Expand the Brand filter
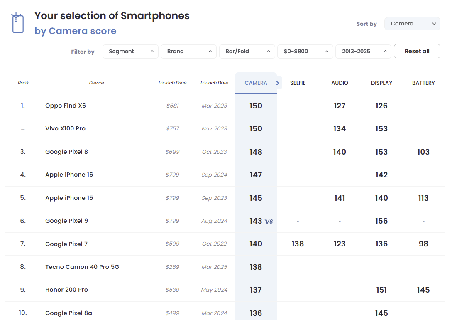Viewport: 452px width, 320px height. 188,52
